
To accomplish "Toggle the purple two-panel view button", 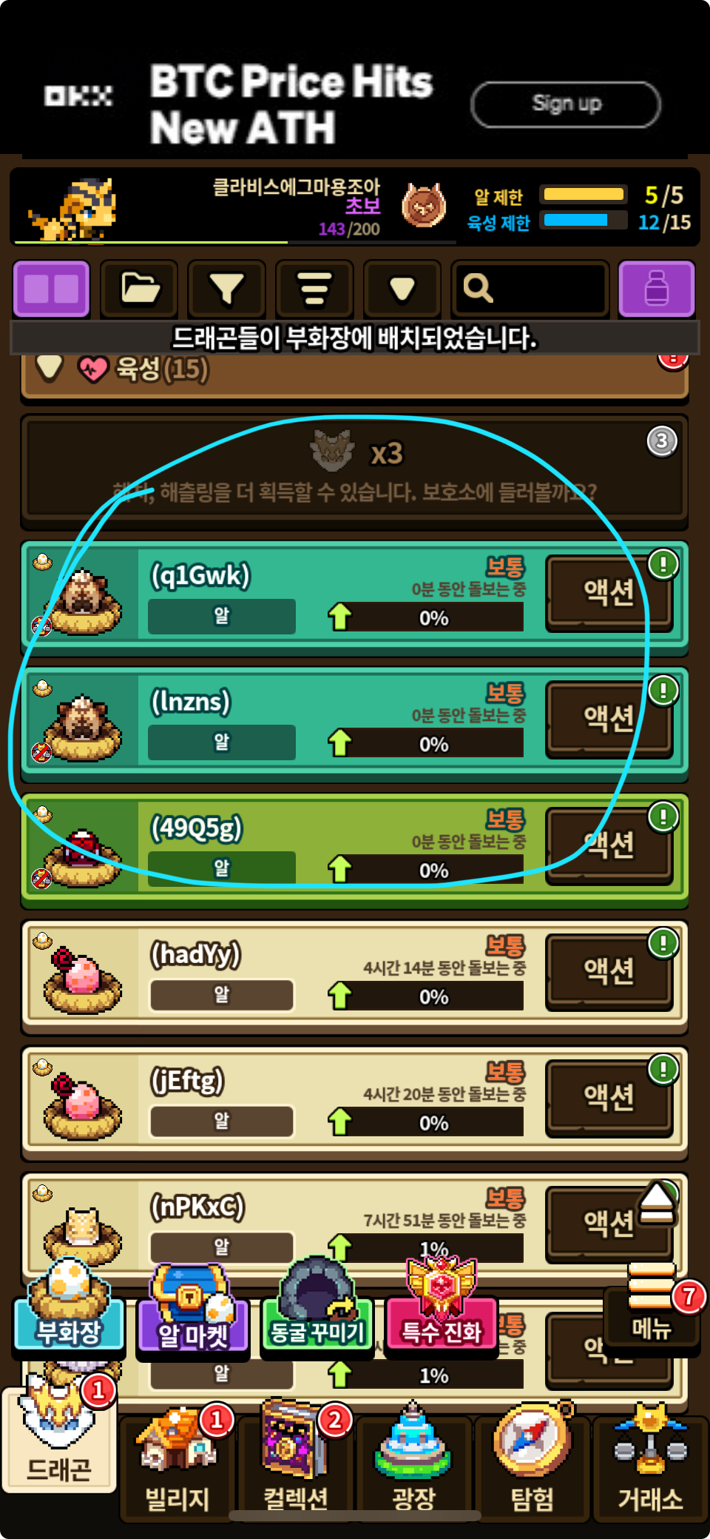I will click(x=51, y=289).
